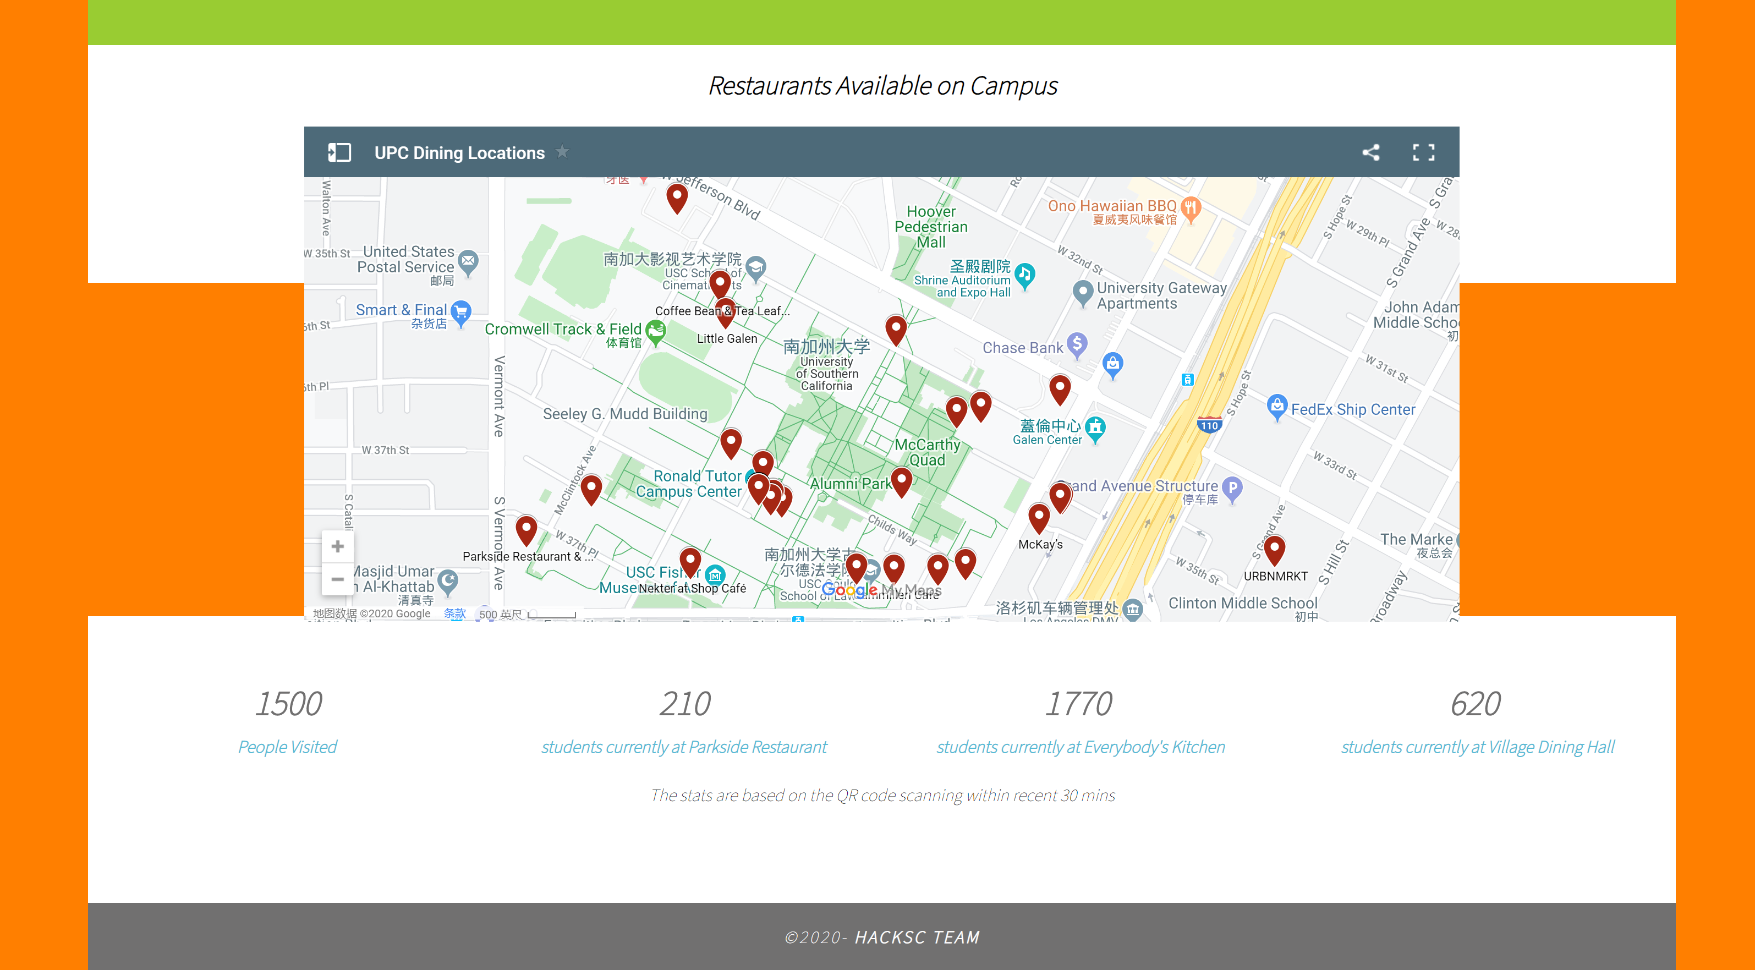The height and width of the screenshot is (970, 1755).
Task: Open the map terms link
Action: pos(454,613)
